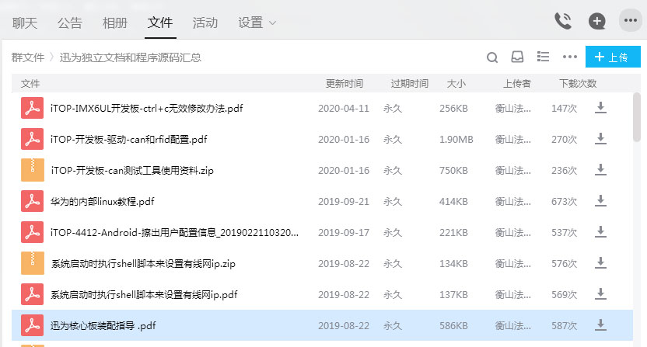Screen dimensions: 647x347
Task: Click breadcrumb 迅为独立文档和程序源码汇总
Action: click(131, 57)
